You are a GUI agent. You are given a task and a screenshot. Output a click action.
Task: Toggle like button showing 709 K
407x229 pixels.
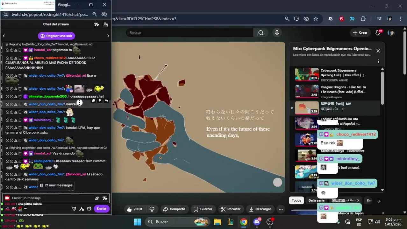134,209
